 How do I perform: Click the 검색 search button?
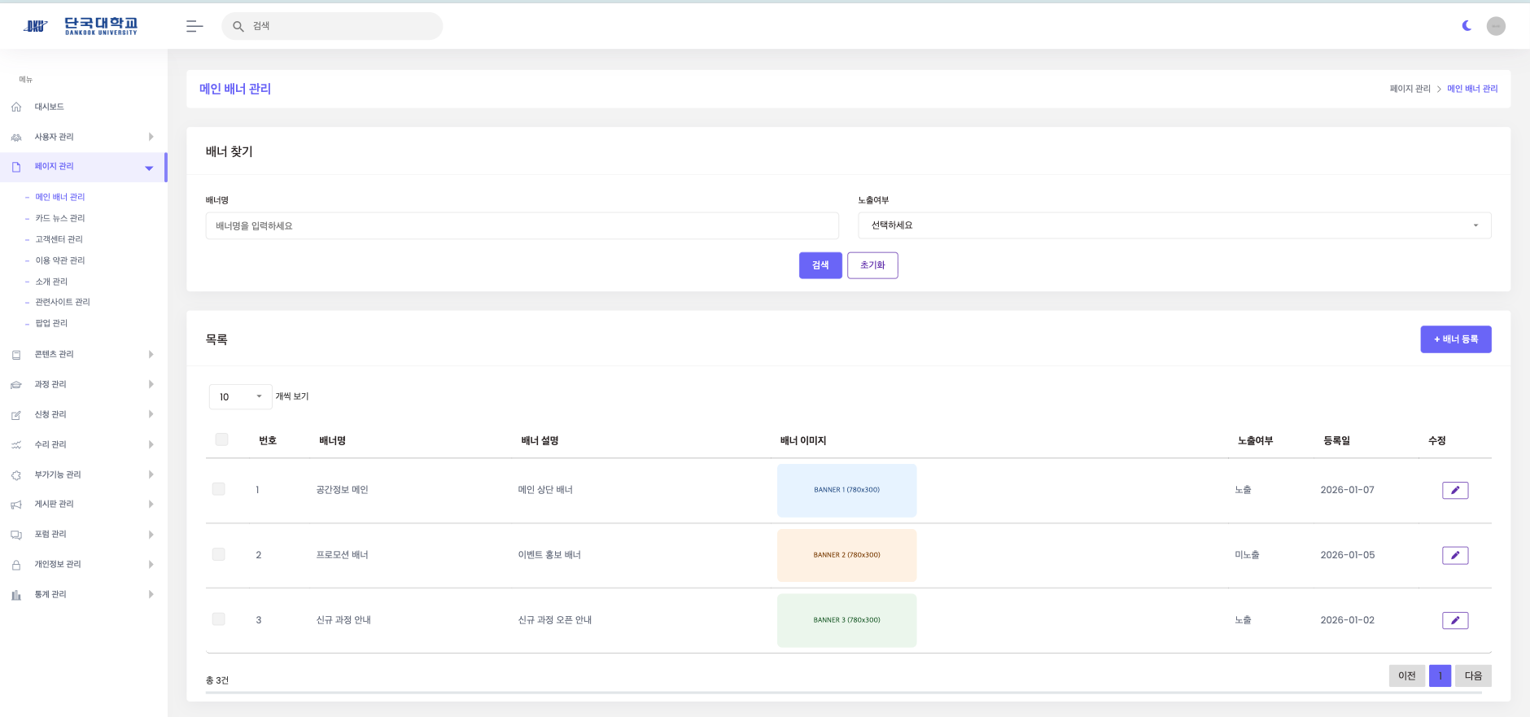820,265
